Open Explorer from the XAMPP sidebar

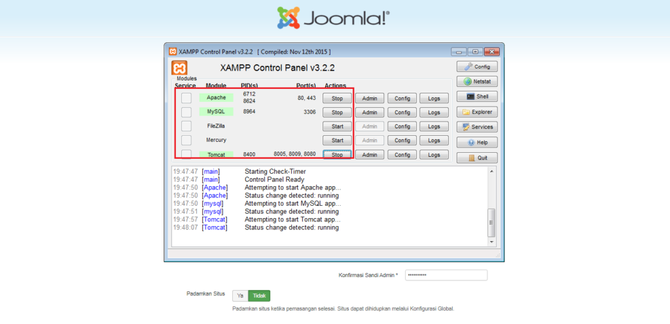point(477,112)
